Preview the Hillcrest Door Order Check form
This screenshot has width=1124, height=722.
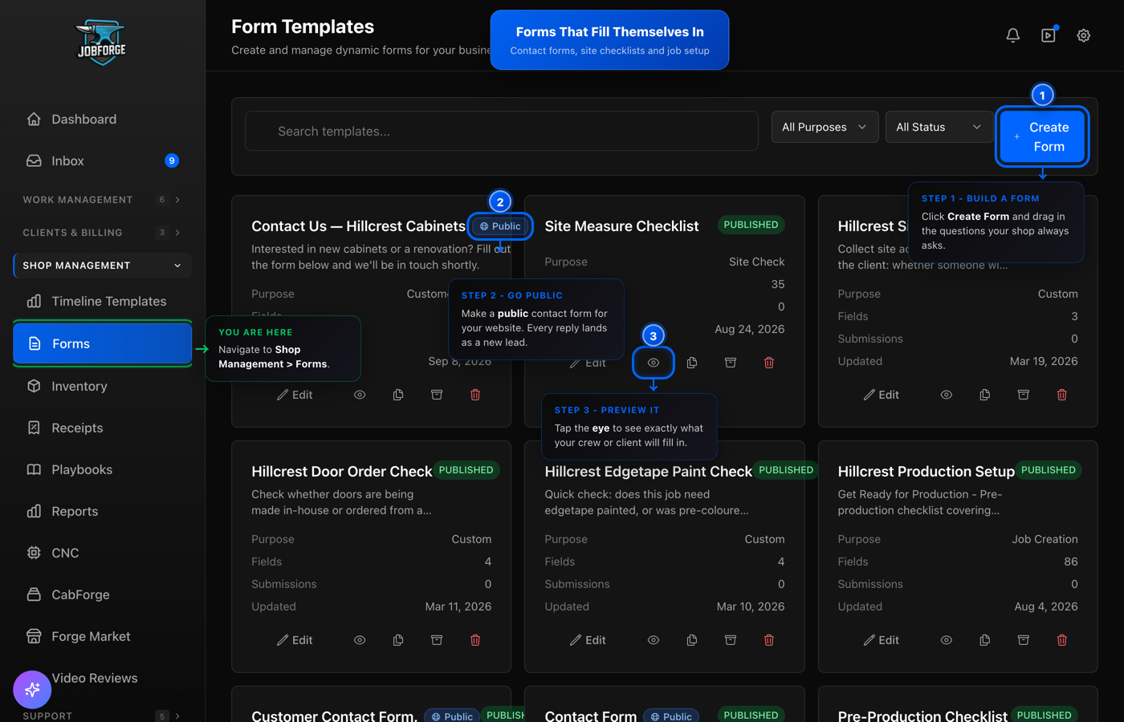tap(360, 640)
